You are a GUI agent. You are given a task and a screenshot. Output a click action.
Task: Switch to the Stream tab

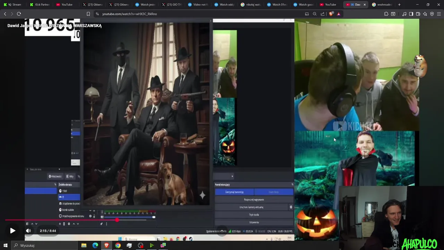[x=14, y=5]
